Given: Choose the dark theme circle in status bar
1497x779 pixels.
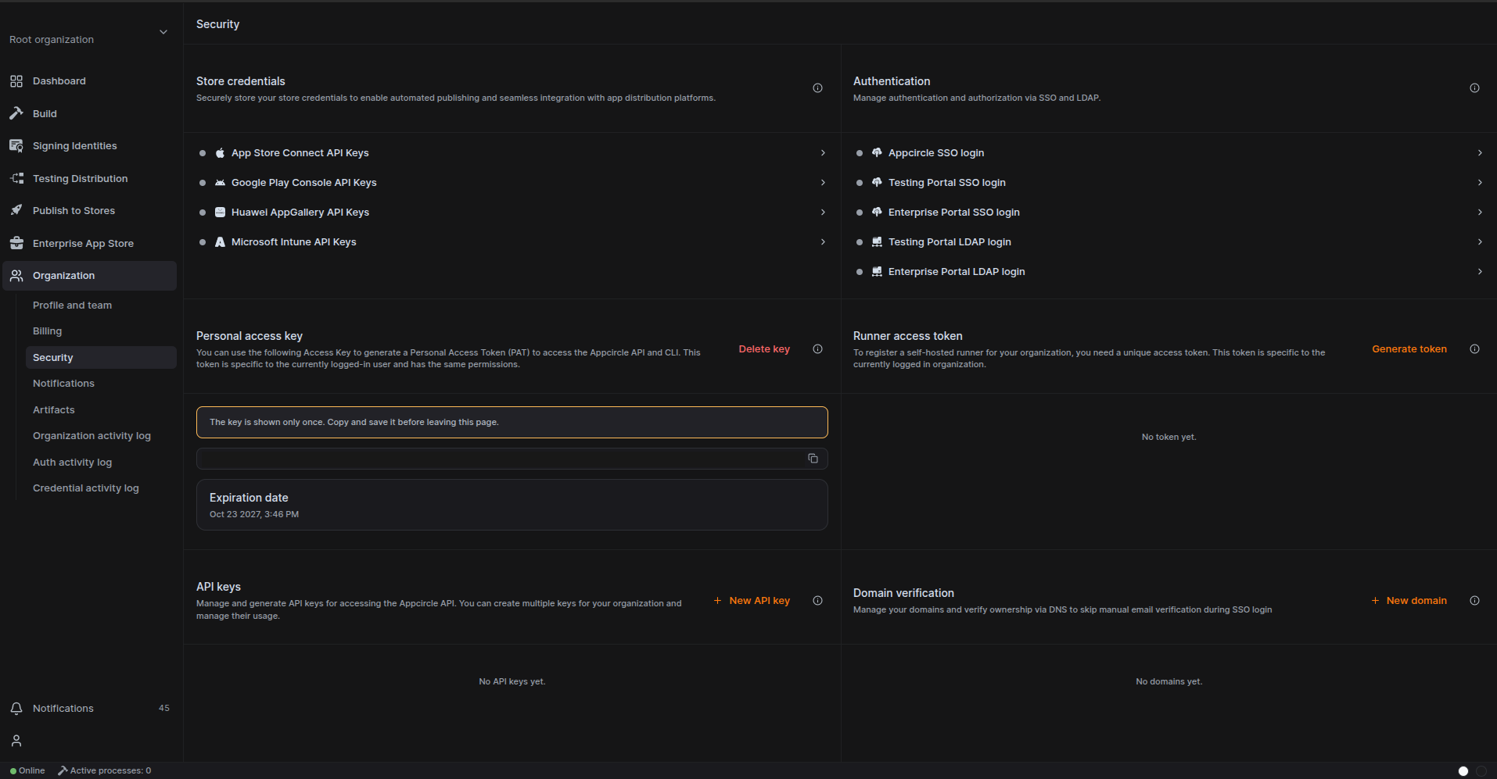Looking at the screenshot, I should pos(1481,771).
